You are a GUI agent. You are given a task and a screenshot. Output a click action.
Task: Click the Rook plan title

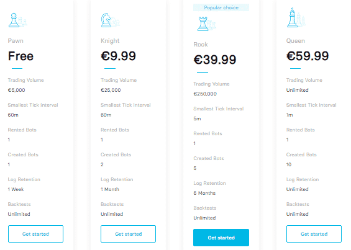coord(201,45)
